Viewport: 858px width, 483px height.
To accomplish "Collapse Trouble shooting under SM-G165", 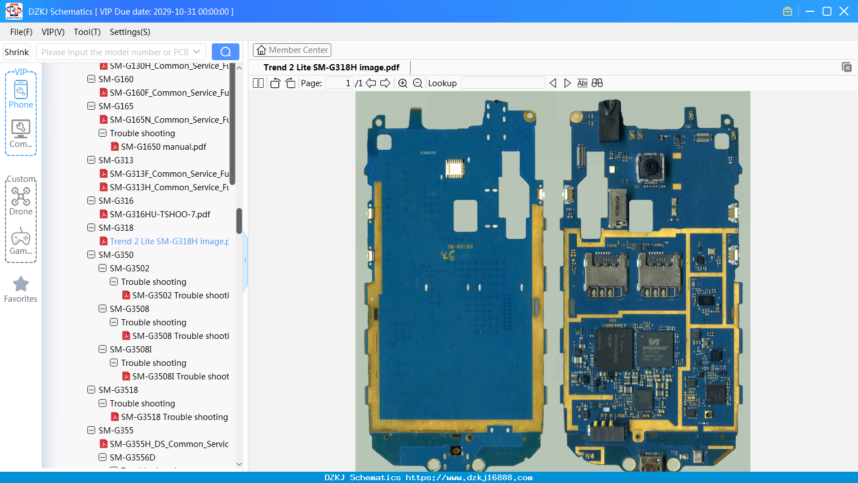I will (103, 133).
